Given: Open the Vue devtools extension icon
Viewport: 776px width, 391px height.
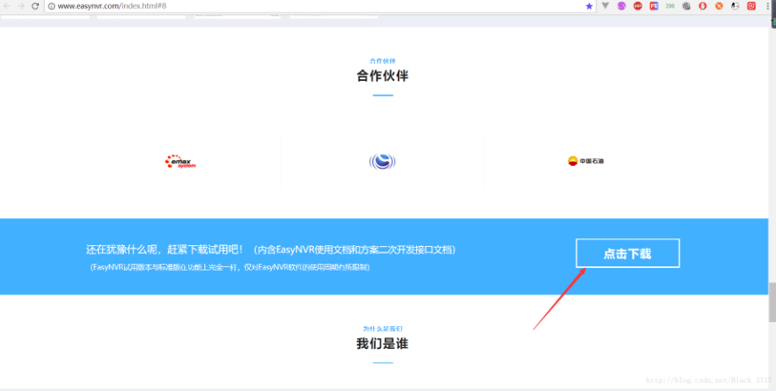Looking at the screenshot, I should (605, 6).
